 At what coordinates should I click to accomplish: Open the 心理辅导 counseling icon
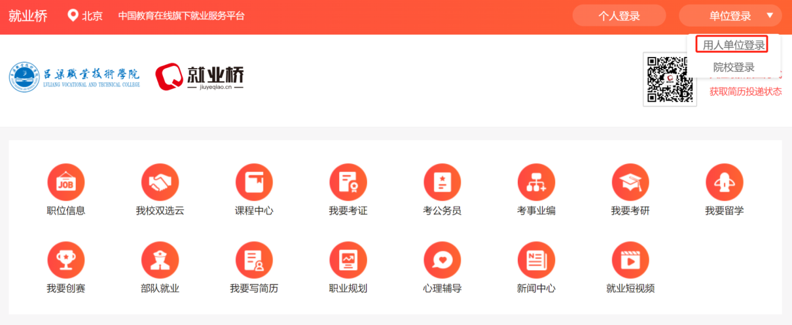click(x=442, y=260)
